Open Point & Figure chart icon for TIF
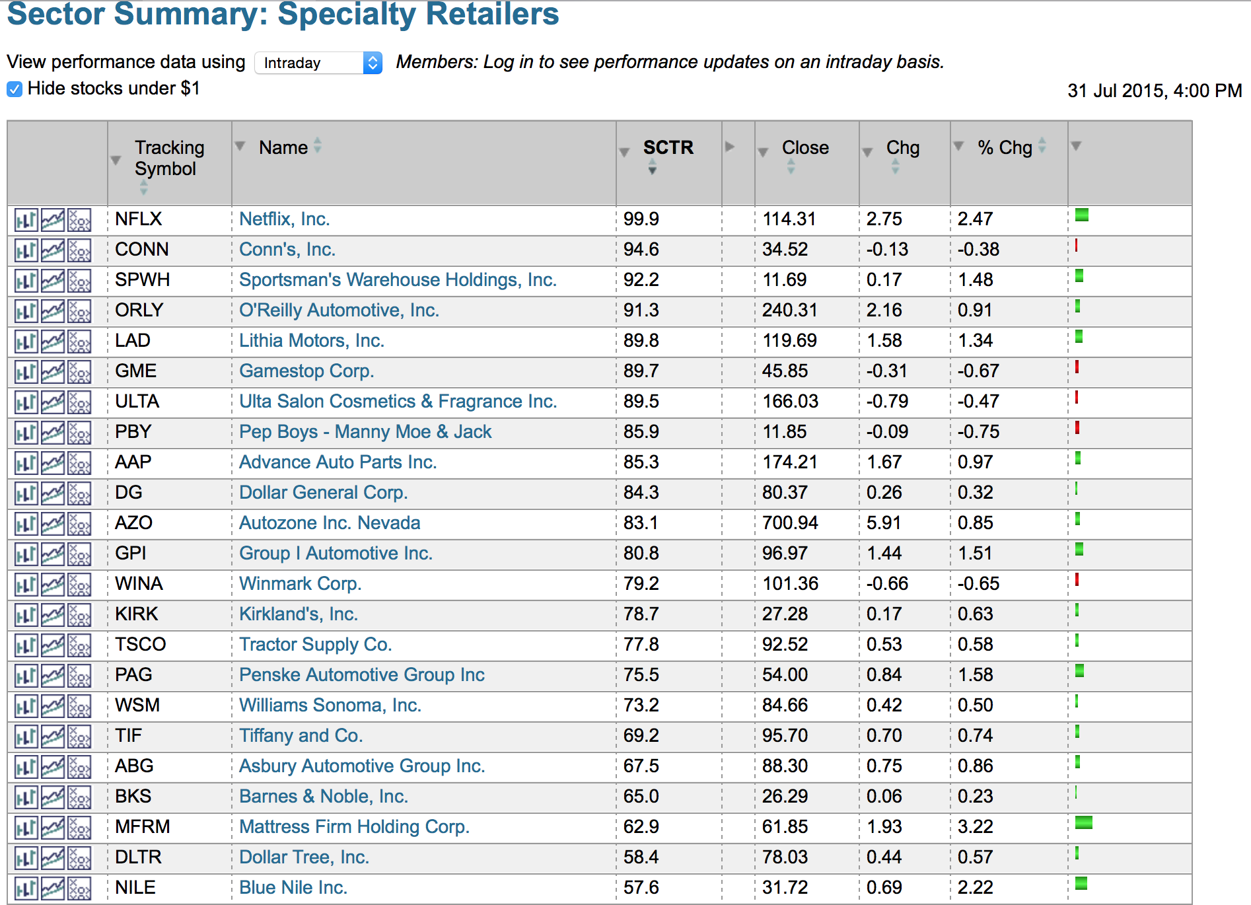The image size is (1251, 905). pos(80,737)
